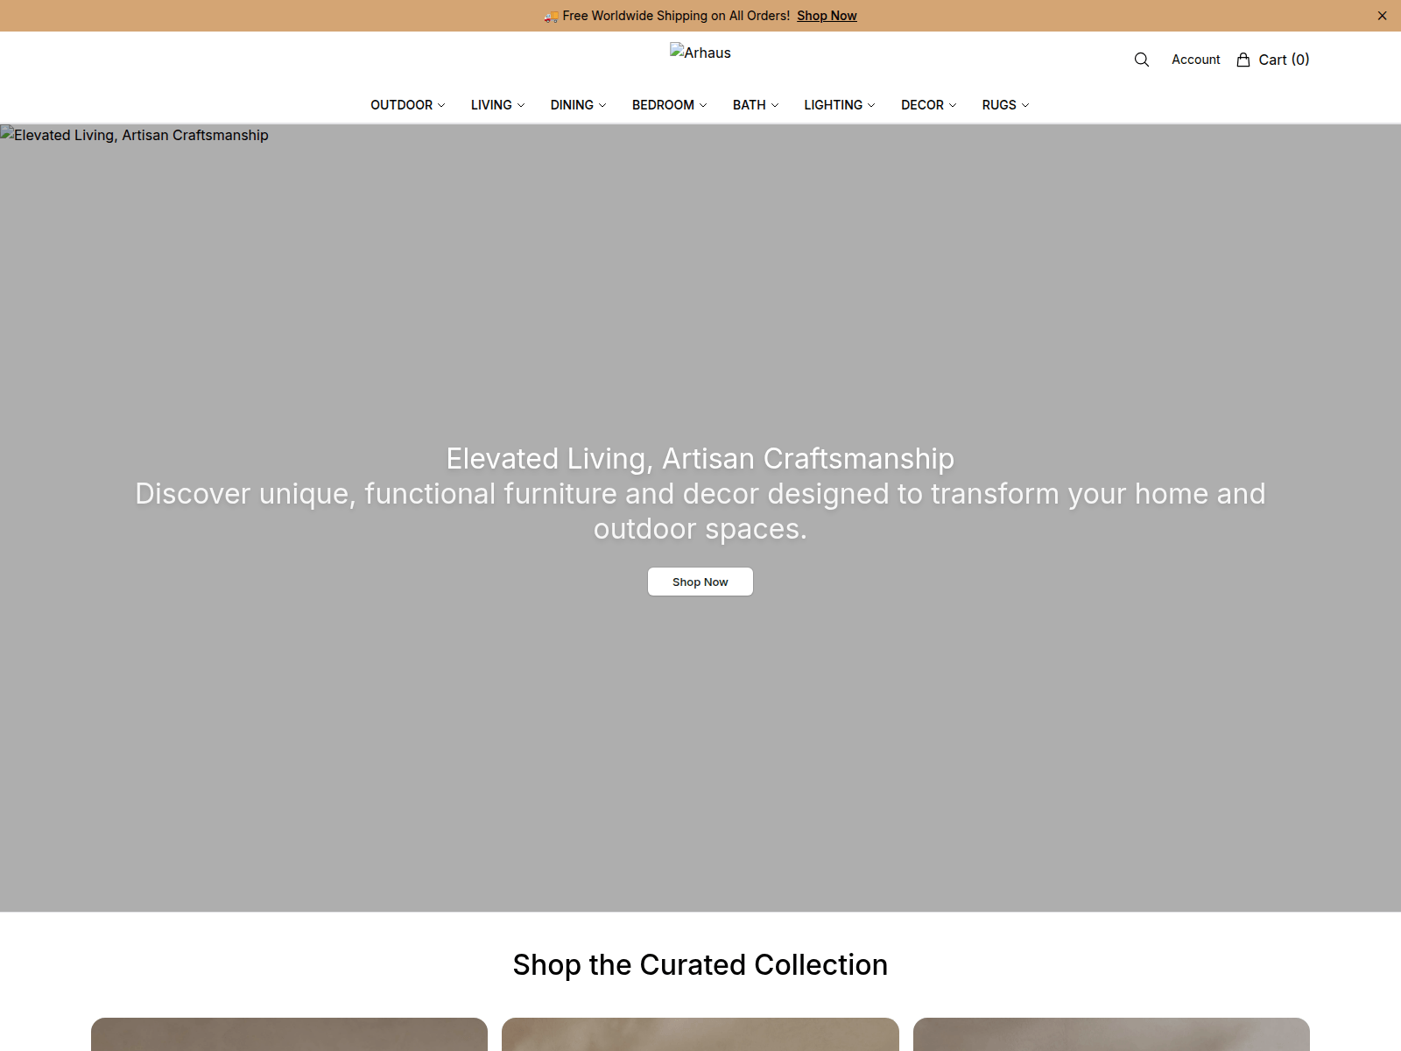This screenshot has height=1051, width=1401.
Task: Open Cart (0) link
Action: click(x=1273, y=60)
